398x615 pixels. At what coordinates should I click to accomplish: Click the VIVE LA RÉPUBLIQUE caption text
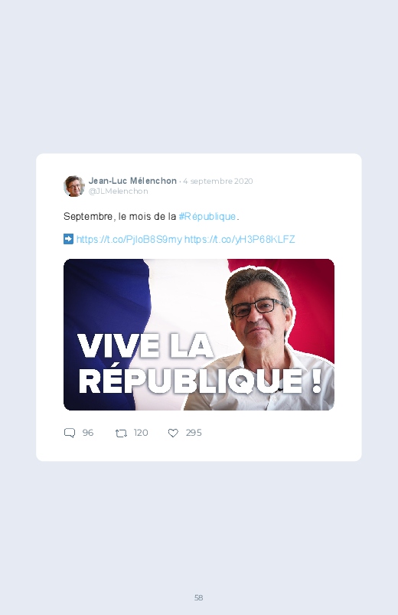[199, 364]
